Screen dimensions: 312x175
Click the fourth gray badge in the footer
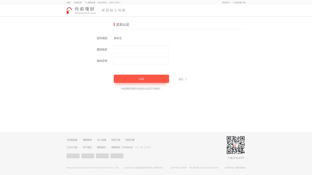pyautogui.click(x=117, y=156)
